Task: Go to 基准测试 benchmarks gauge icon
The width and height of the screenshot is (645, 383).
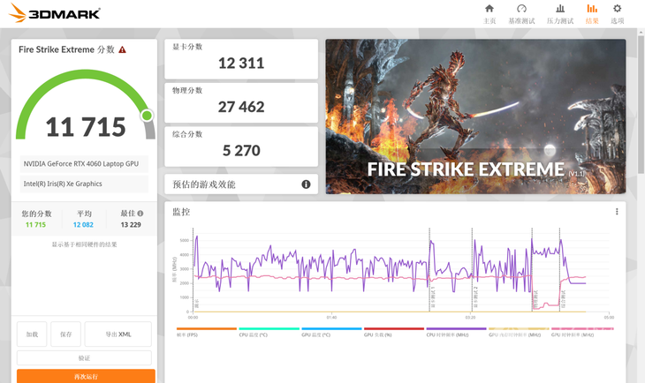Action: 521,14
